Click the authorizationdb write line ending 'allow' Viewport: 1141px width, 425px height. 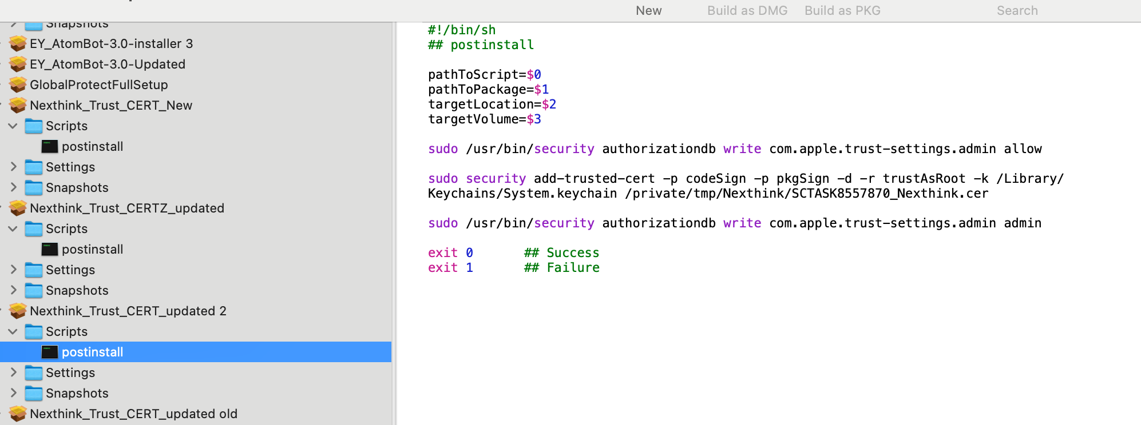(735, 149)
